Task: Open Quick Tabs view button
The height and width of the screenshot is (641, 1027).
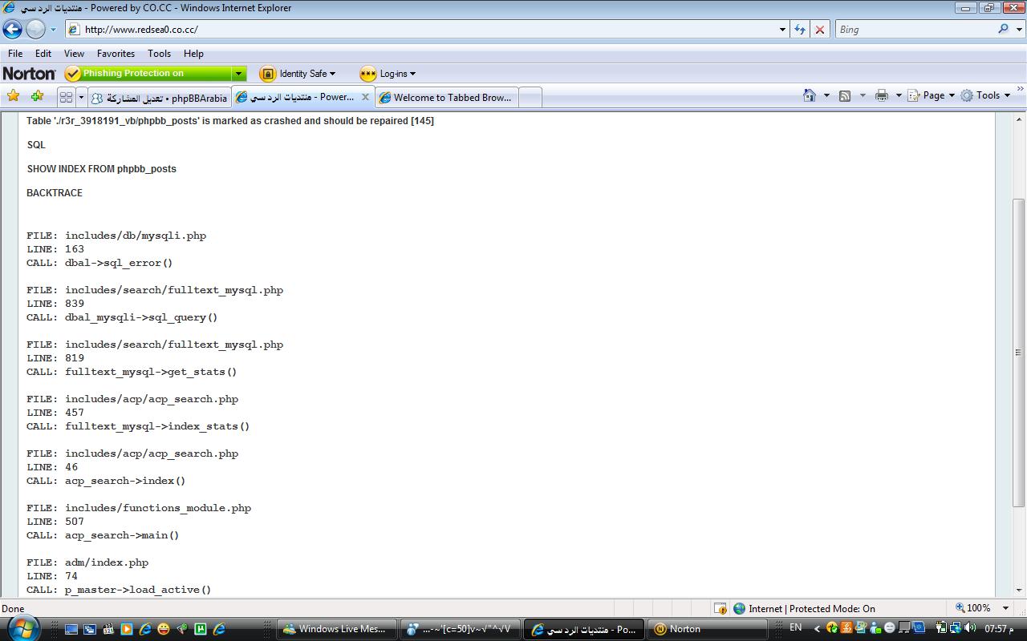Action: [x=67, y=97]
